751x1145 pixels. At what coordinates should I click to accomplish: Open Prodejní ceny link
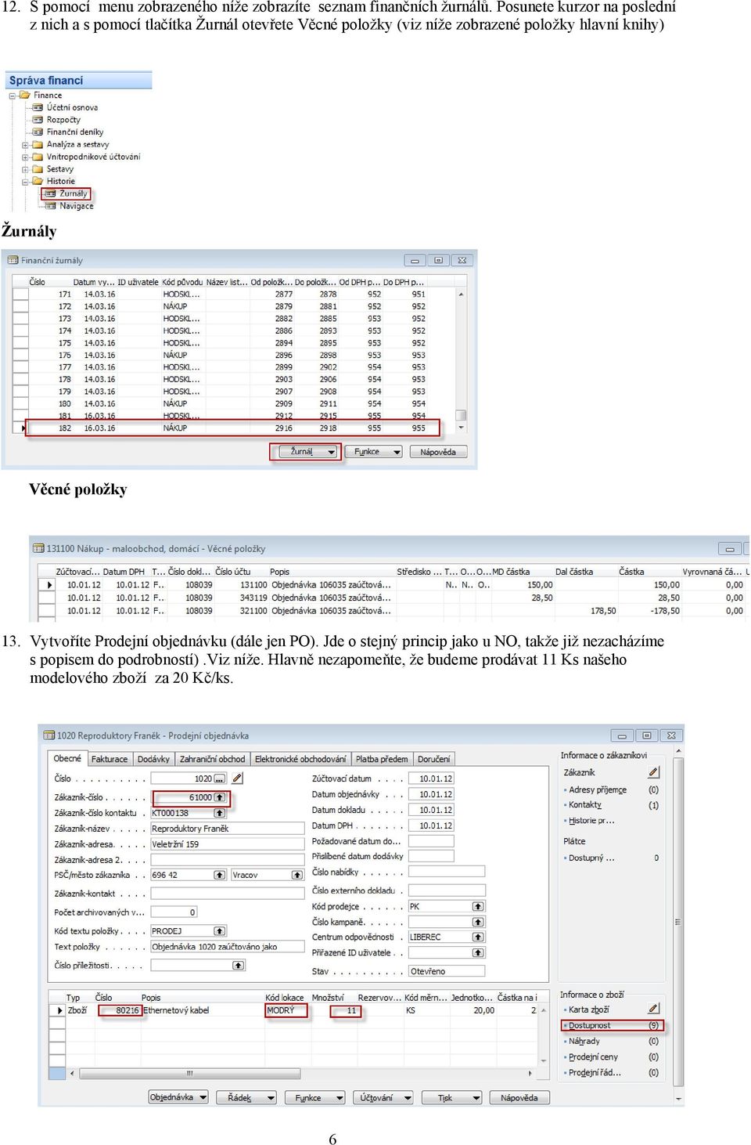point(593,1057)
